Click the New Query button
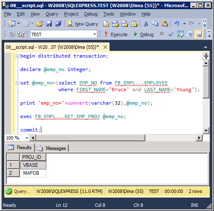The image size is (214, 211). coord(82,24)
